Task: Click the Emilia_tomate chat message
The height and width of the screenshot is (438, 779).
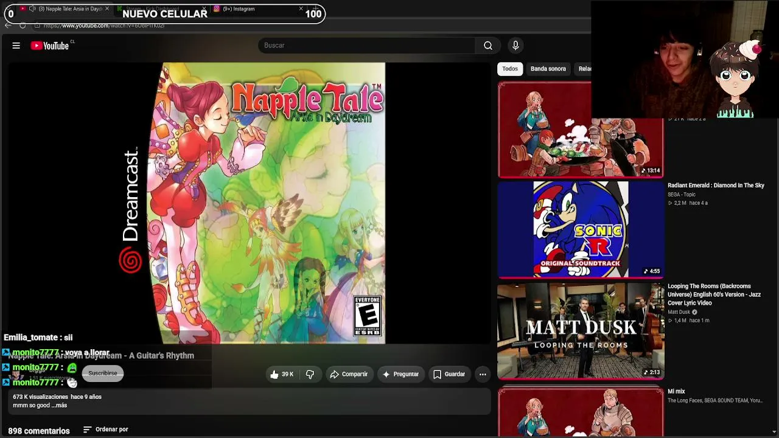Action: [x=38, y=338]
